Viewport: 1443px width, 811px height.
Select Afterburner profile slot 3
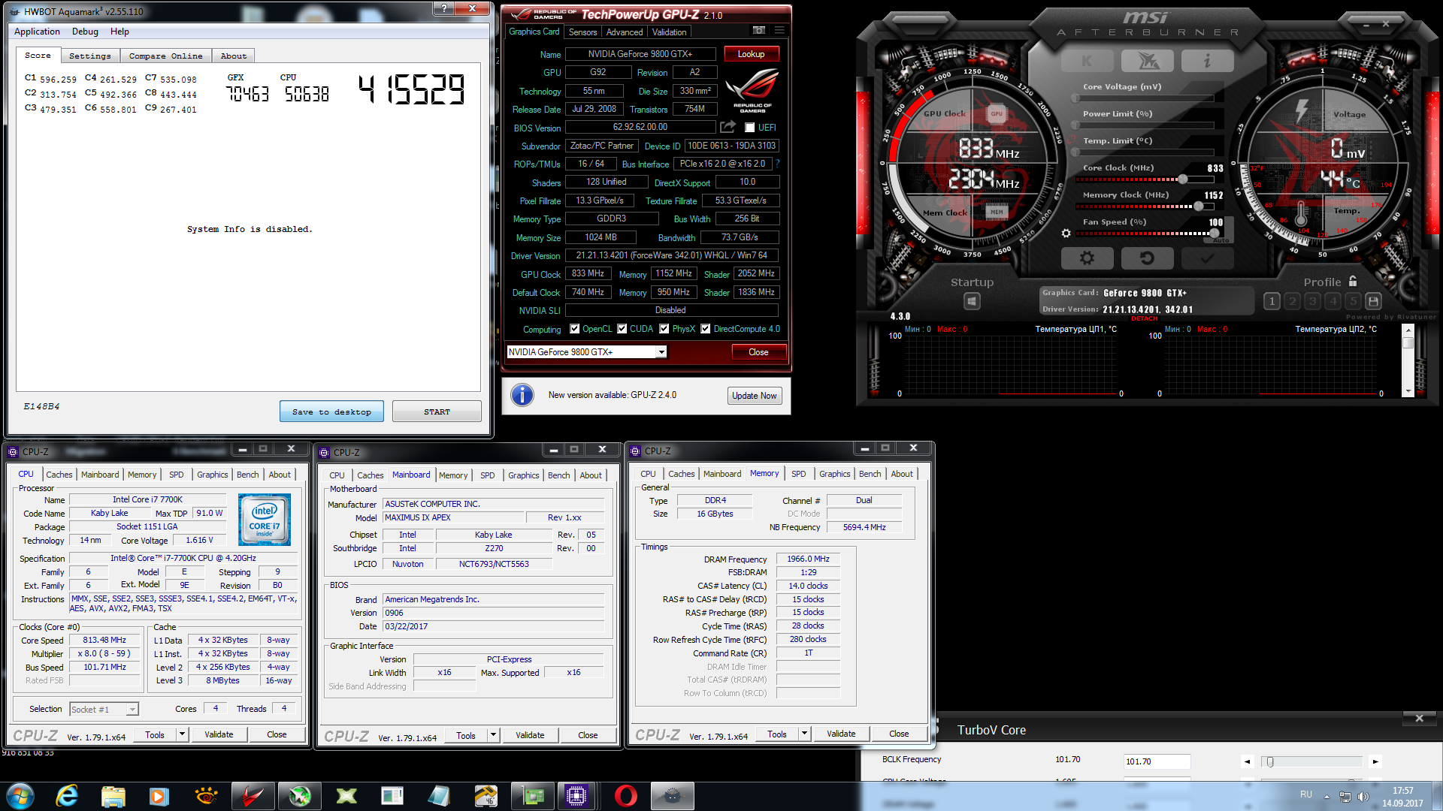[x=1312, y=301]
